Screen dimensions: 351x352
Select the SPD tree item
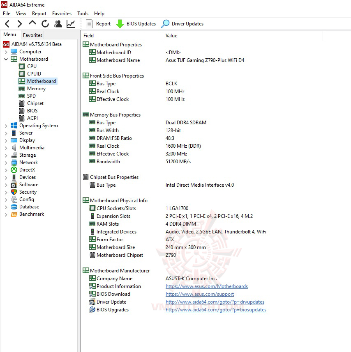31,96
